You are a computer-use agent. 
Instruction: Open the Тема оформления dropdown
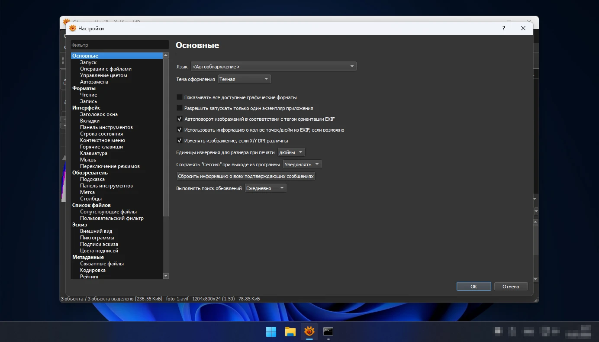[244, 79]
